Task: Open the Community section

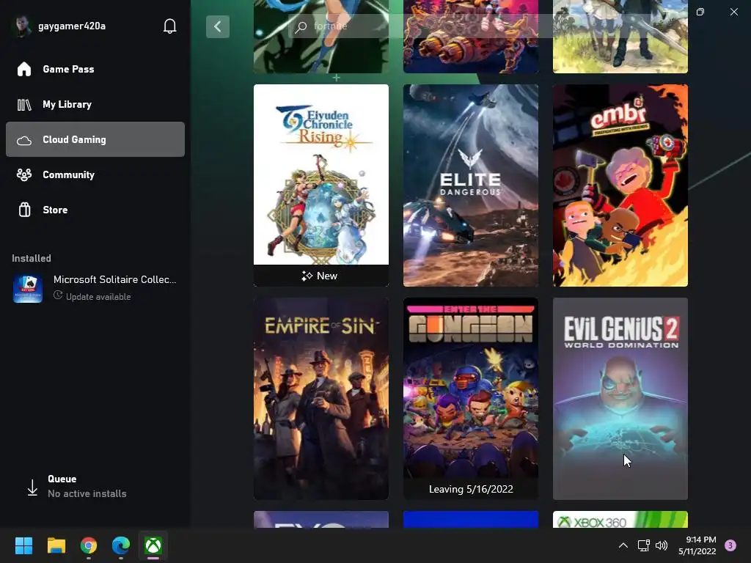Action: (95, 174)
